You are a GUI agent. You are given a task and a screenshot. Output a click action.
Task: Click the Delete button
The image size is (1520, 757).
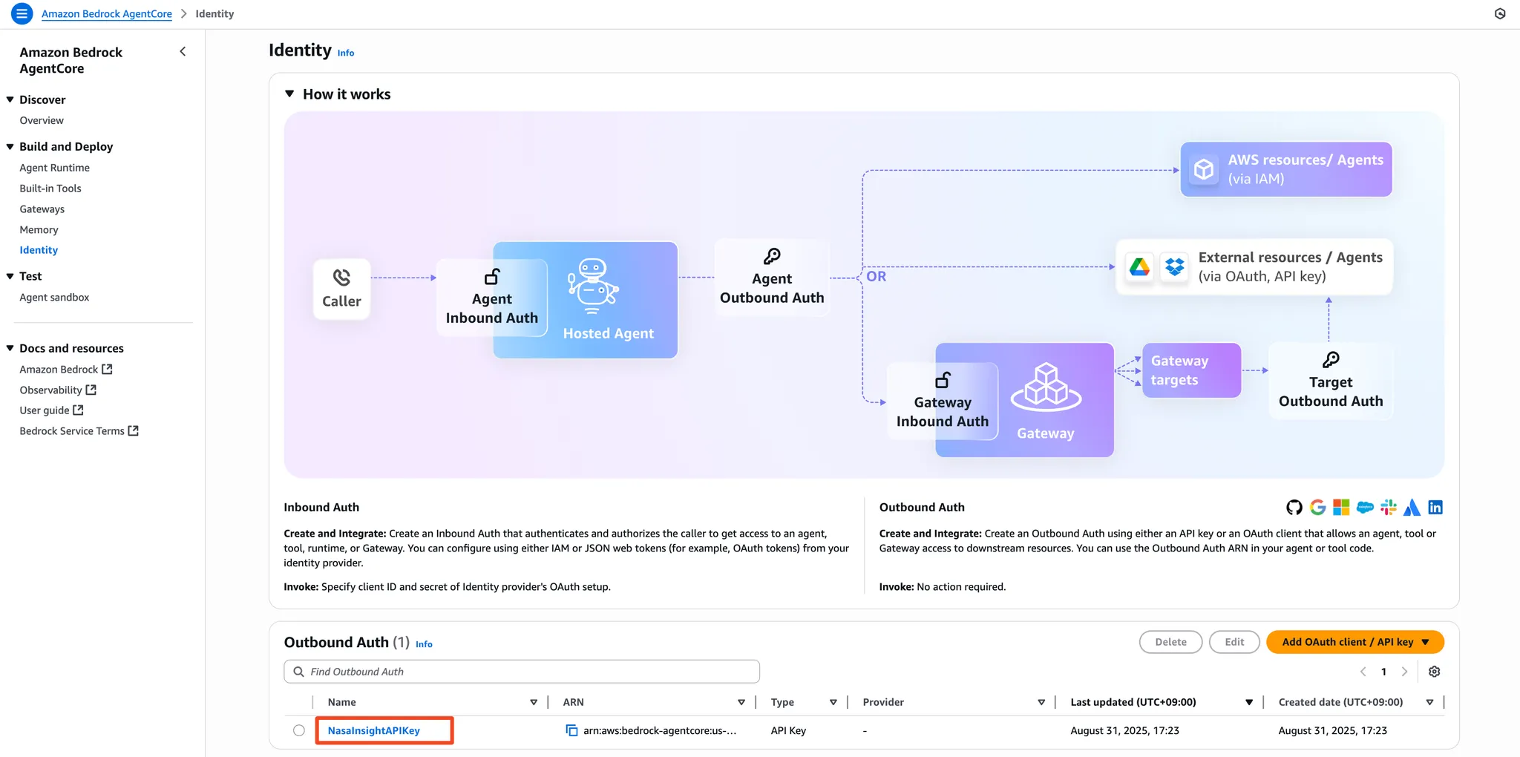pos(1170,642)
